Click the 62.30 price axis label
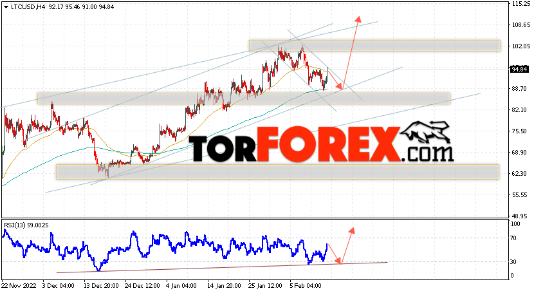The height and width of the screenshot is (293, 534). click(x=519, y=174)
